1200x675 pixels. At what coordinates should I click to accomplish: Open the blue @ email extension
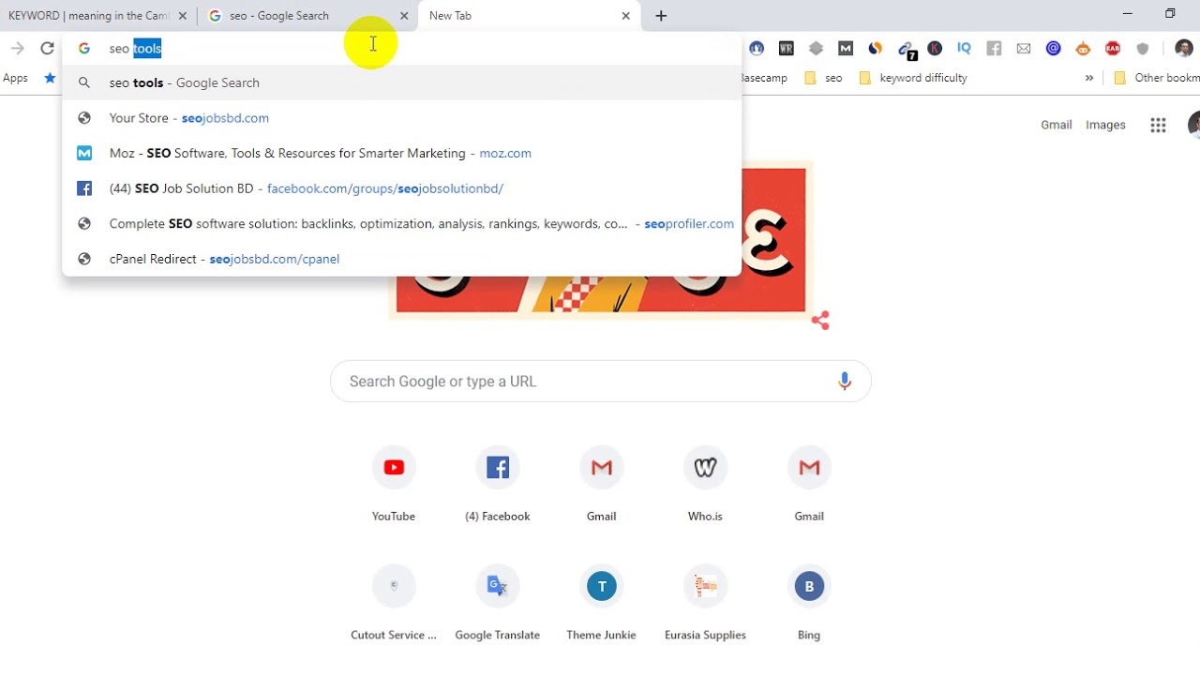click(1053, 49)
